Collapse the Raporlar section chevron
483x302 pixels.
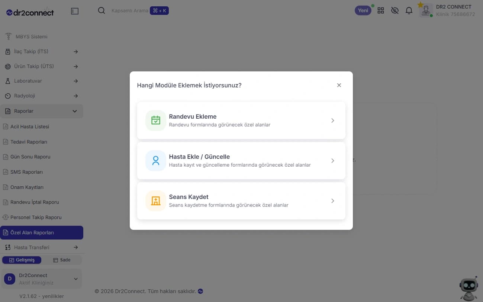75,111
